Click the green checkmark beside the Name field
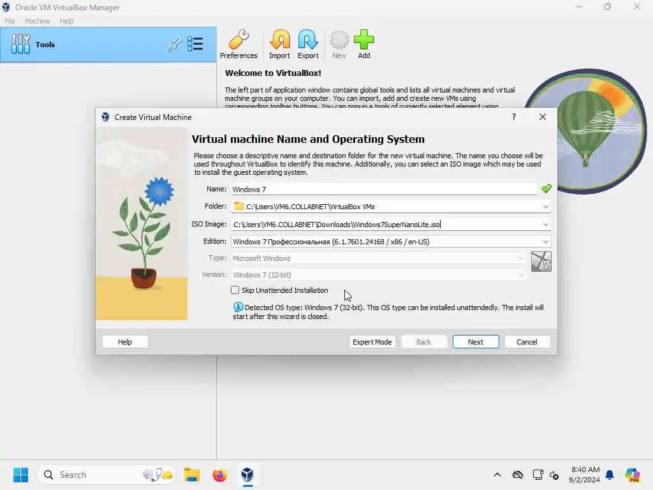Image resolution: width=653 pixels, height=490 pixels. coord(546,189)
